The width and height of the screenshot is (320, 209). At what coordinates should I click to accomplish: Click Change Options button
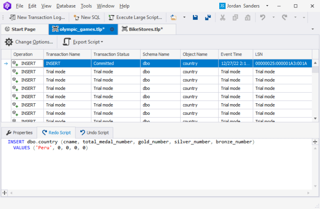point(29,42)
